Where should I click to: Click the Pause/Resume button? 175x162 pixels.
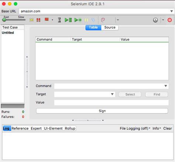click(x=86, y=20)
